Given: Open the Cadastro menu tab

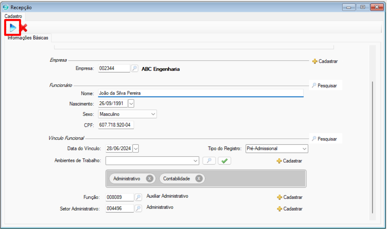Looking at the screenshot, I should pos(13,16).
